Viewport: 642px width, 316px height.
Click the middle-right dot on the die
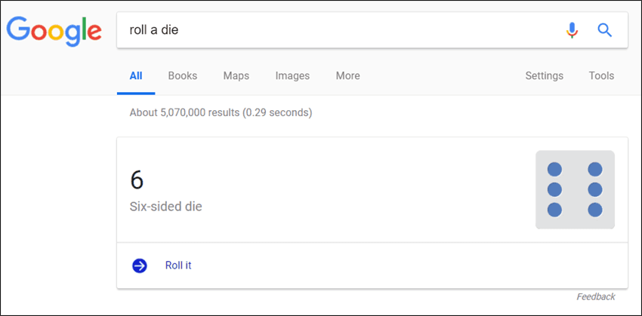(595, 189)
